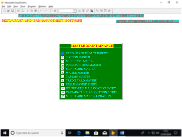Image resolution: width=182 pixels, height=137 pixels.
Task: Select button 6 for Waiter Master
Action: tap(63, 73)
